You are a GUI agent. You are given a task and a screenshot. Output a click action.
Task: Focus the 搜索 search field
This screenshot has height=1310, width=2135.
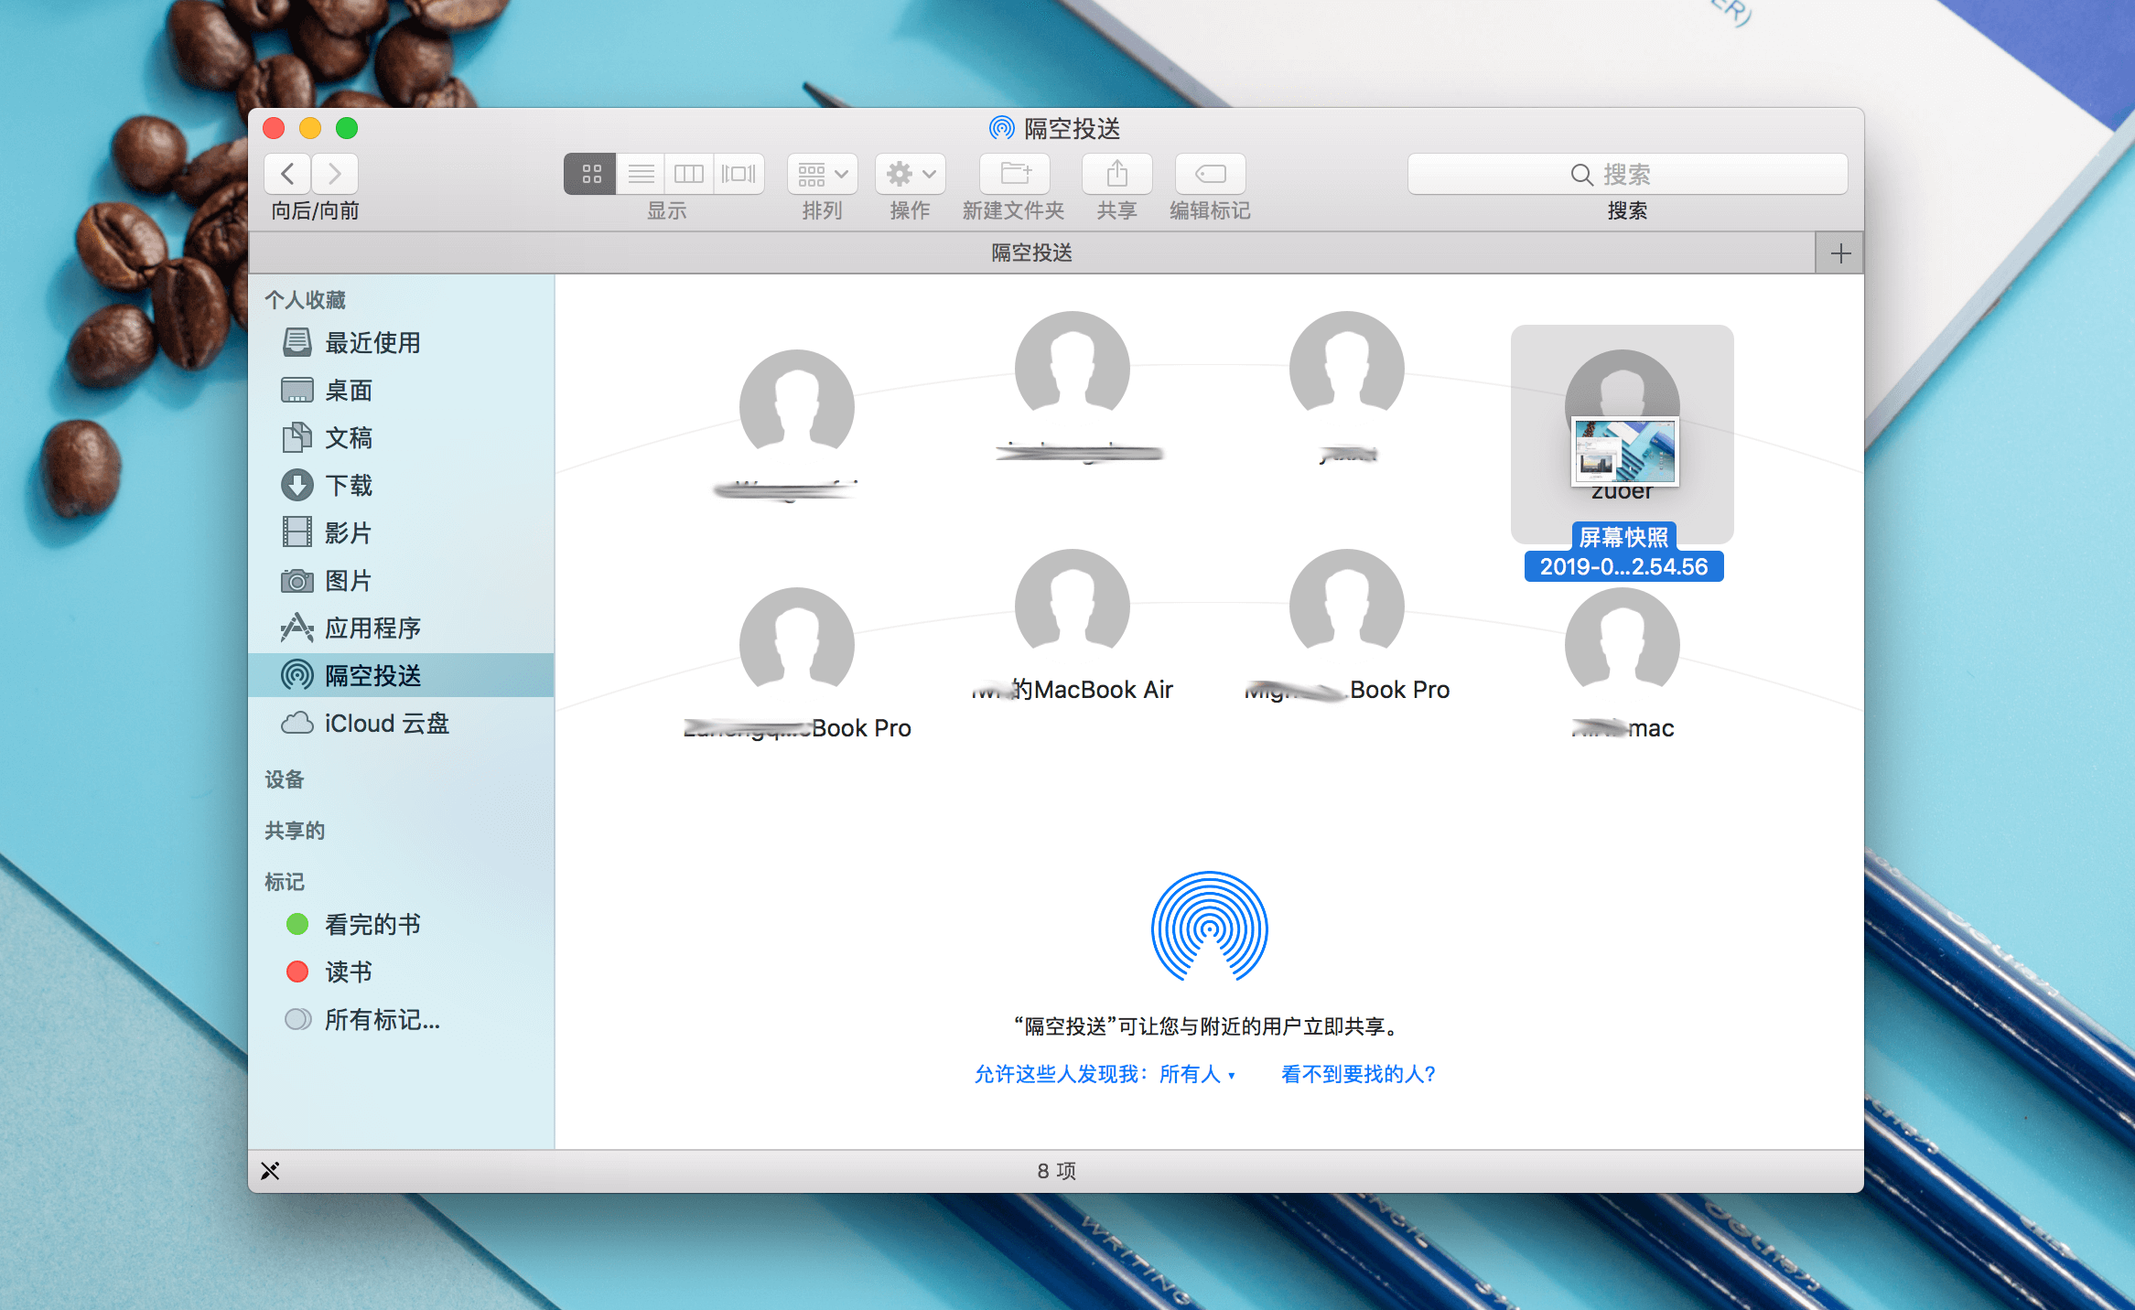click(1627, 174)
